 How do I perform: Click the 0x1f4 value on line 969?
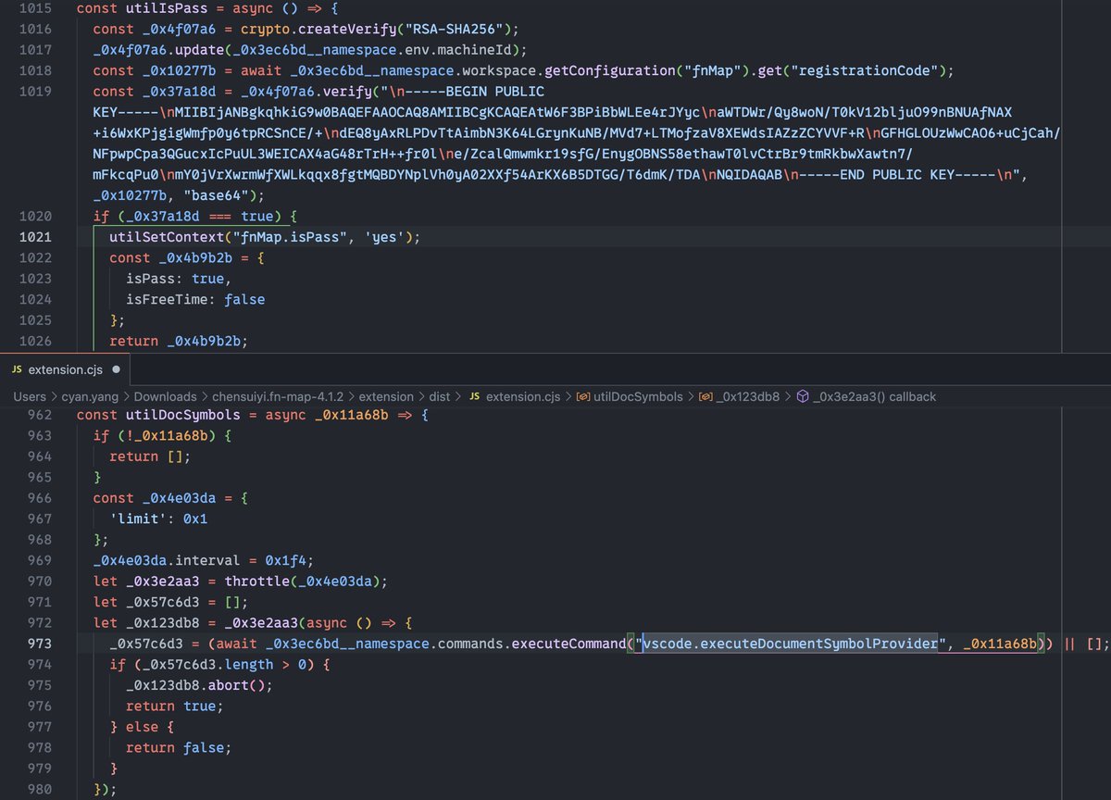tap(288, 560)
